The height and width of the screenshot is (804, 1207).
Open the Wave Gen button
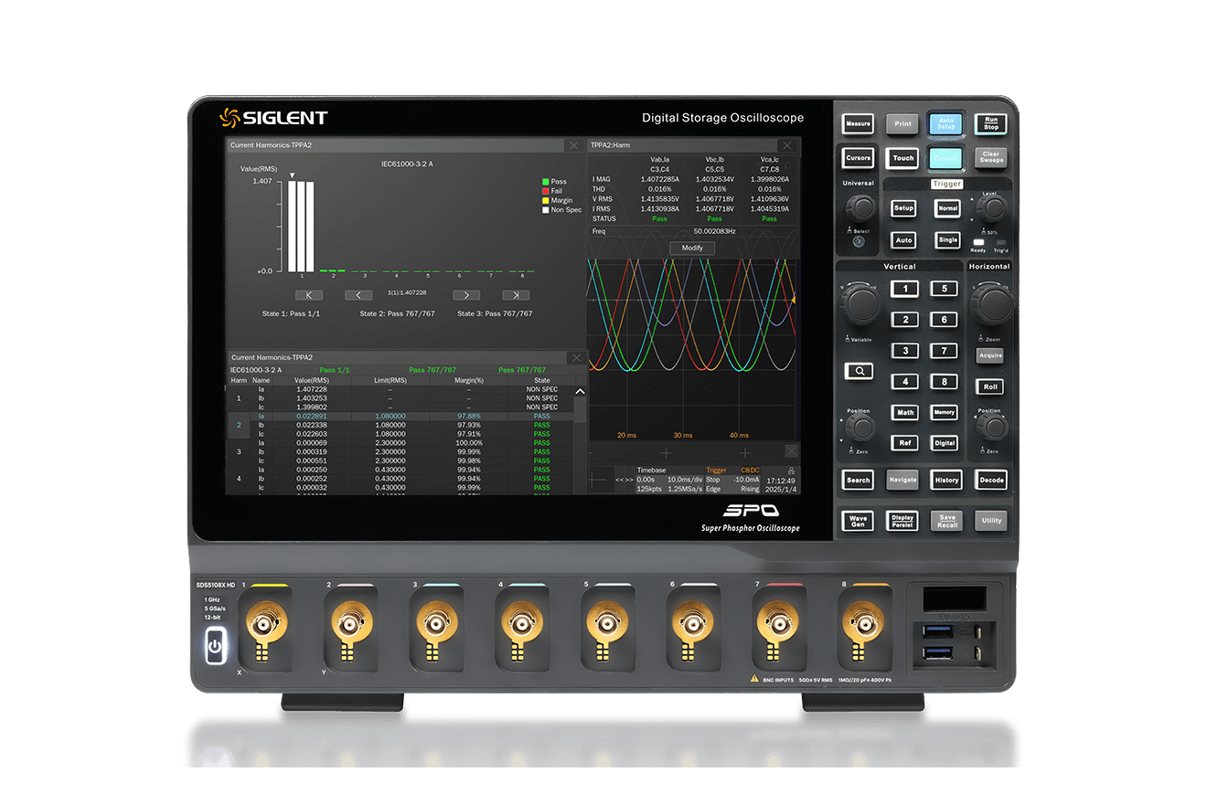[858, 521]
